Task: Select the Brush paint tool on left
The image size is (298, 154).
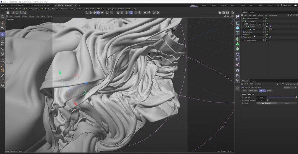Action: [3, 76]
